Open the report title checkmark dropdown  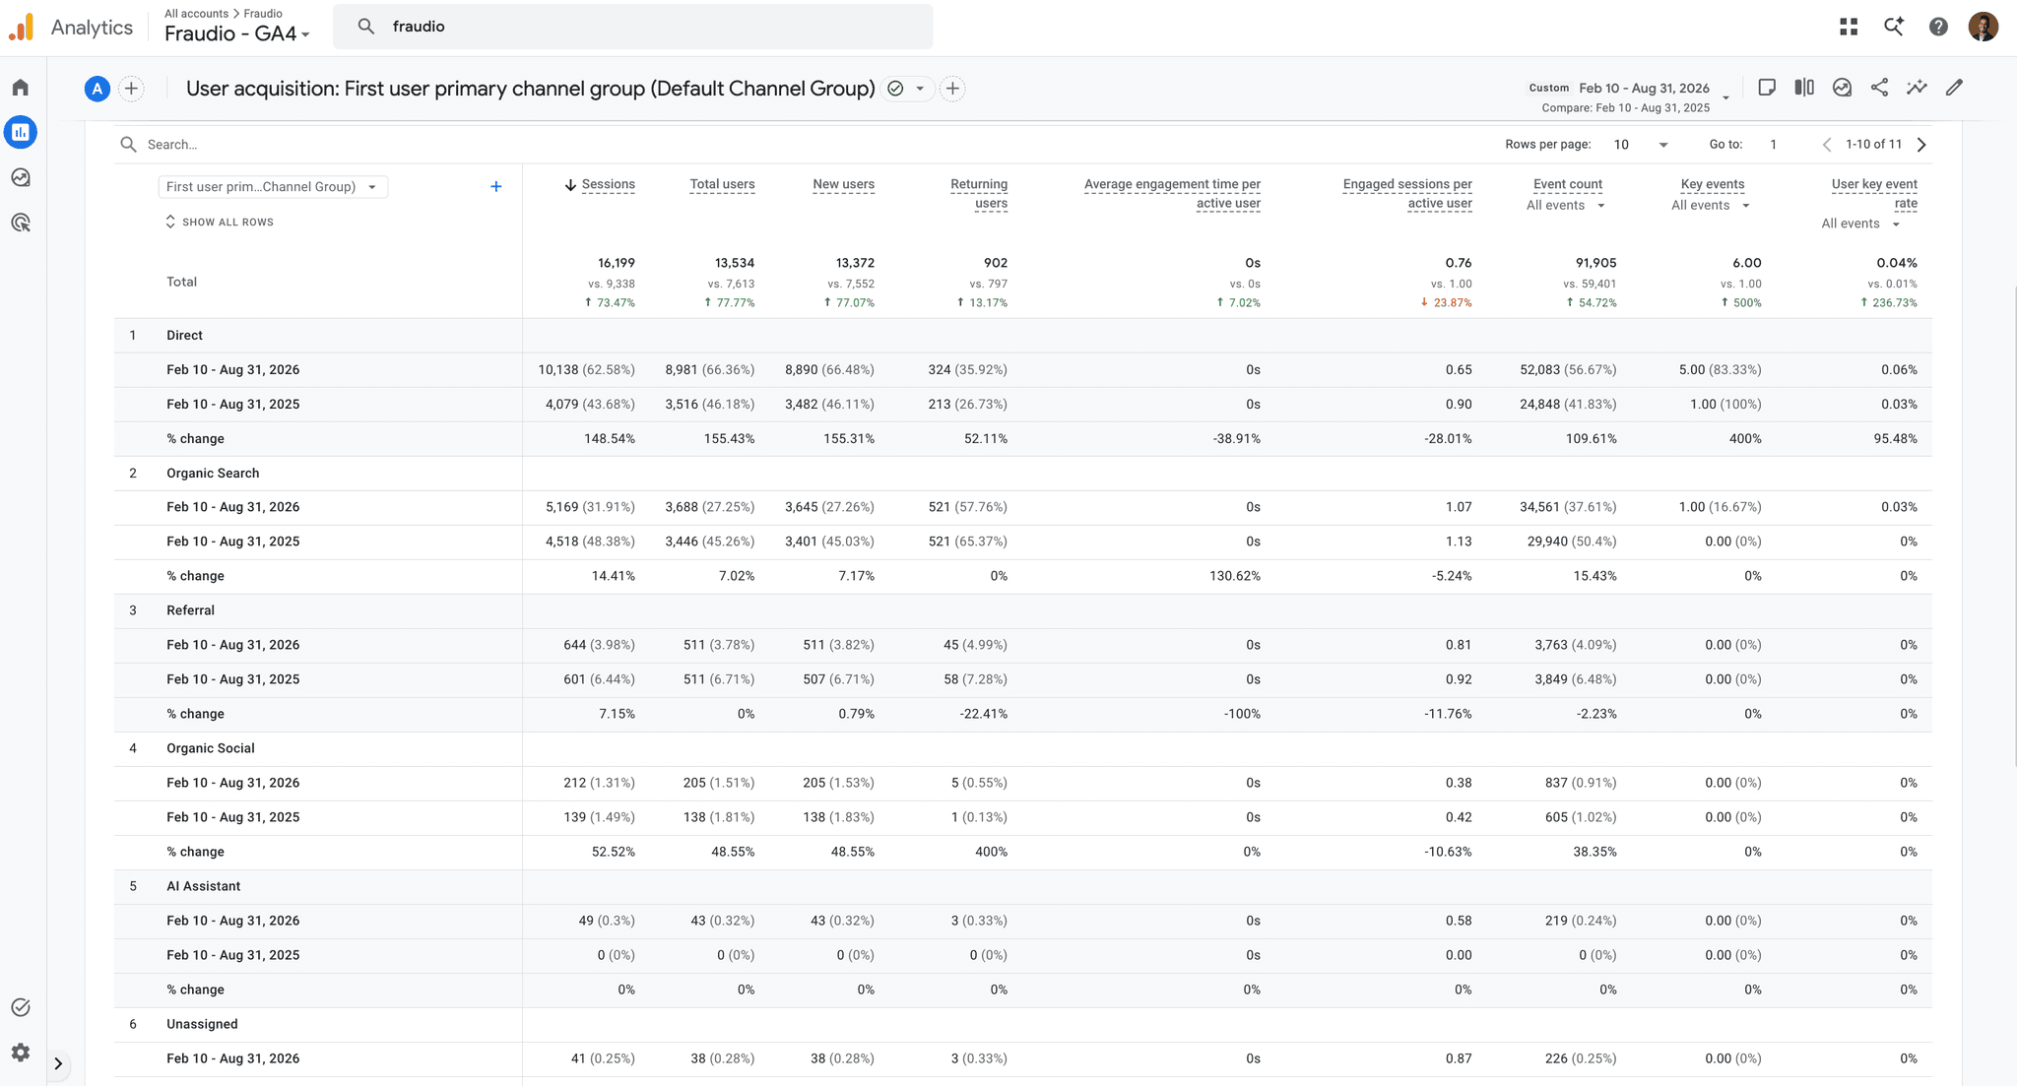coord(907,89)
